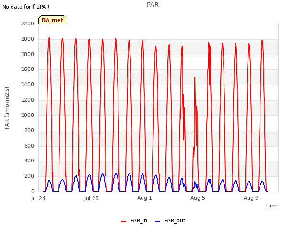The height and width of the screenshot is (230, 307).
Task: Click the 0 y-axis tick label
Action: (x=33, y=191)
